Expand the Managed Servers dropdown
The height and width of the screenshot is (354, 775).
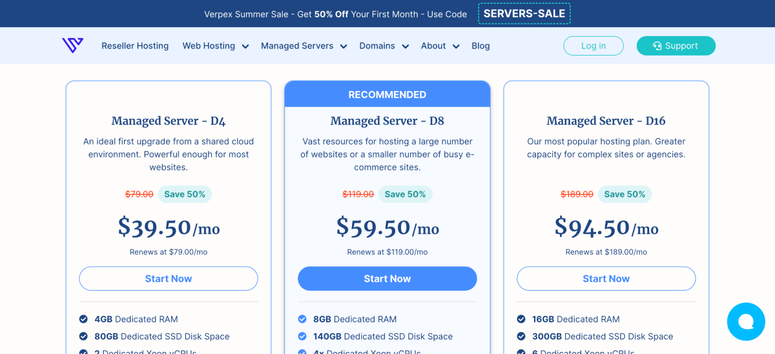(x=304, y=46)
